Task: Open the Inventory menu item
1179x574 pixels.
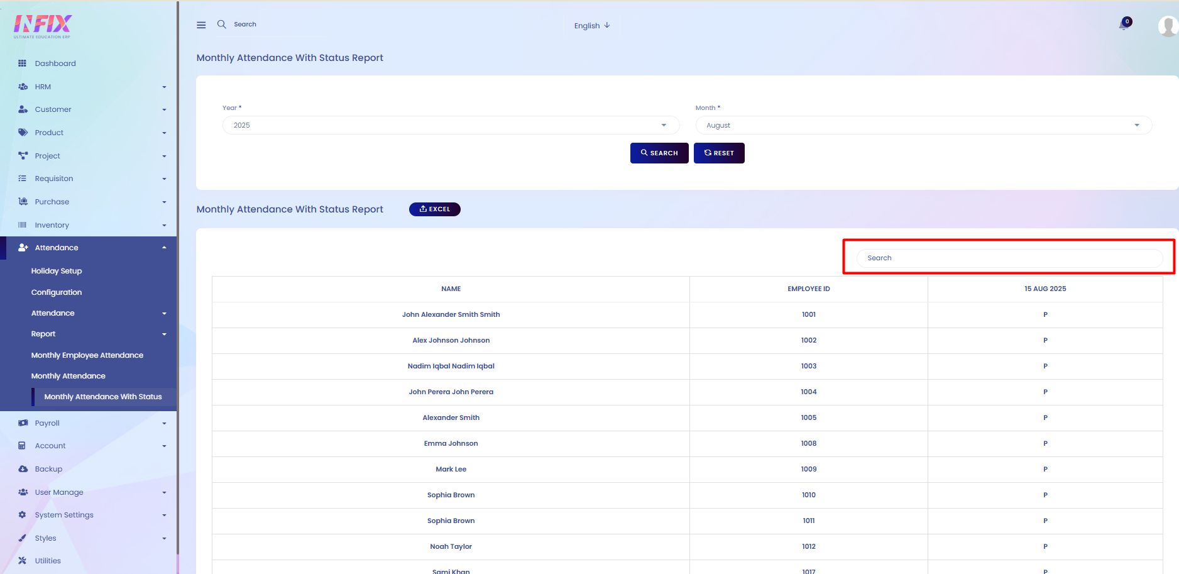Action: coord(52,225)
